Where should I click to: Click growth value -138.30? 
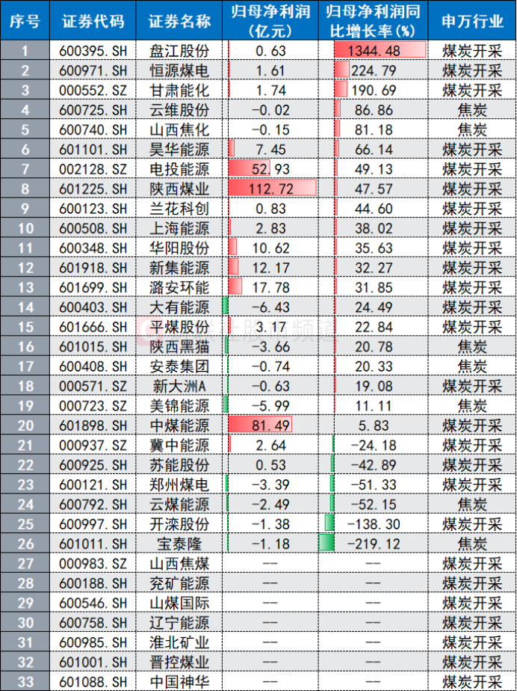(x=373, y=524)
